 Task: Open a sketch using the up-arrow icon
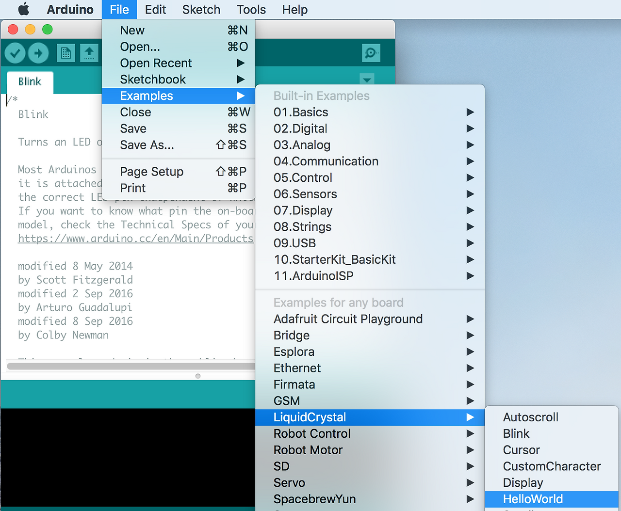click(89, 53)
